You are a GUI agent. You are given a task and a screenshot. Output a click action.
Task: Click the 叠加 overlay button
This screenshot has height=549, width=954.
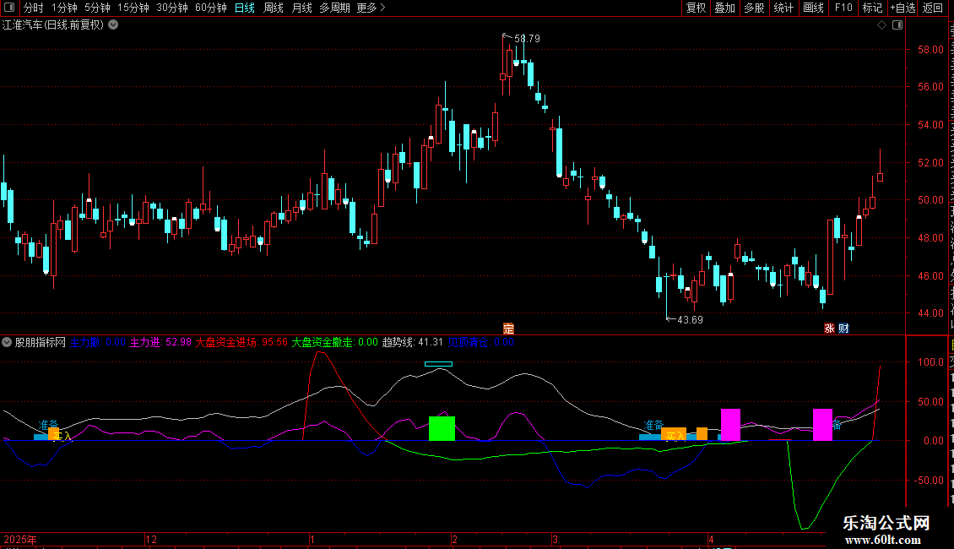pyautogui.click(x=725, y=8)
